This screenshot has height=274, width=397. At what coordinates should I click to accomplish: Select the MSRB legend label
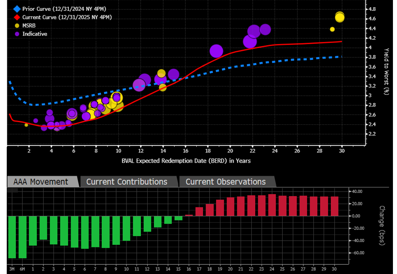[x=29, y=26]
